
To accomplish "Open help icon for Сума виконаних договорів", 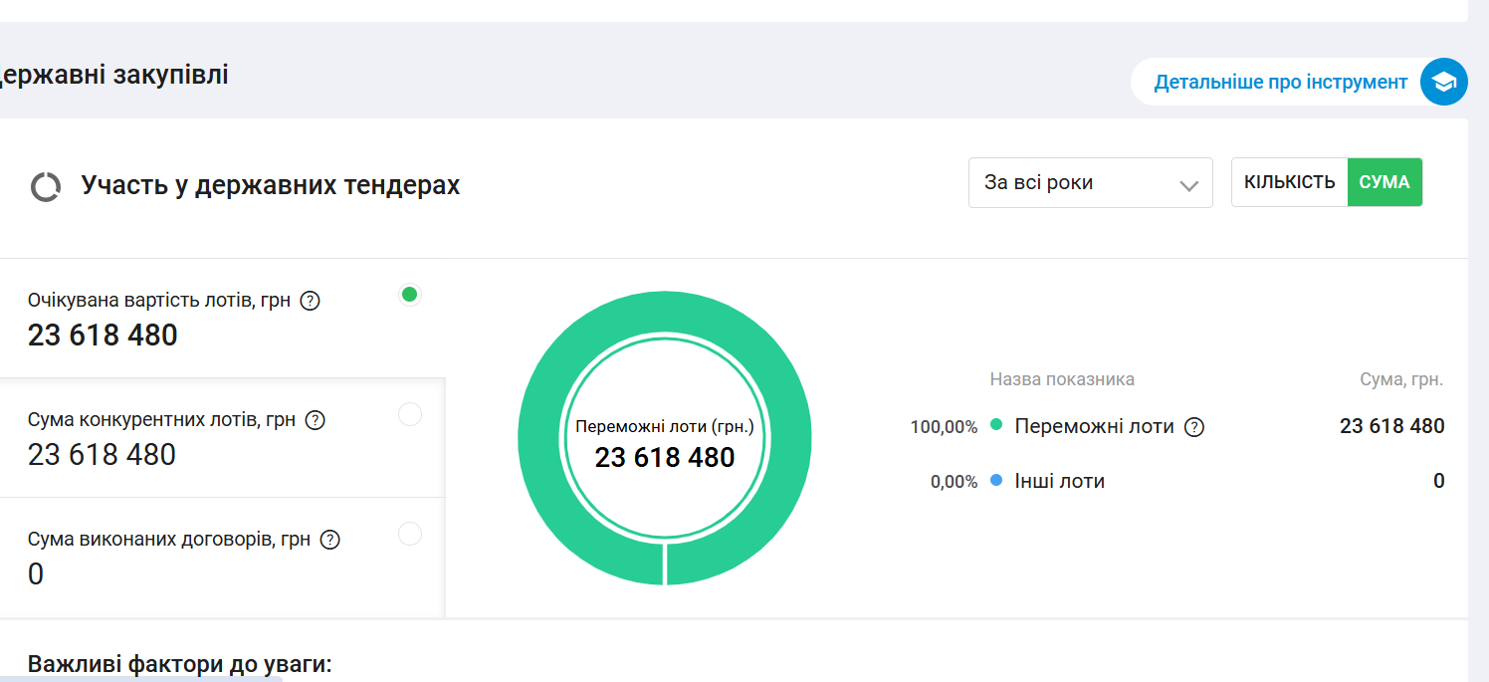I will tap(330, 540).
